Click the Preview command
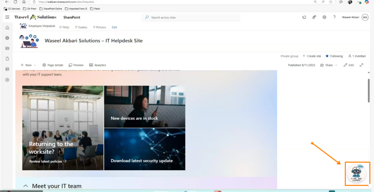 point(76,65)
